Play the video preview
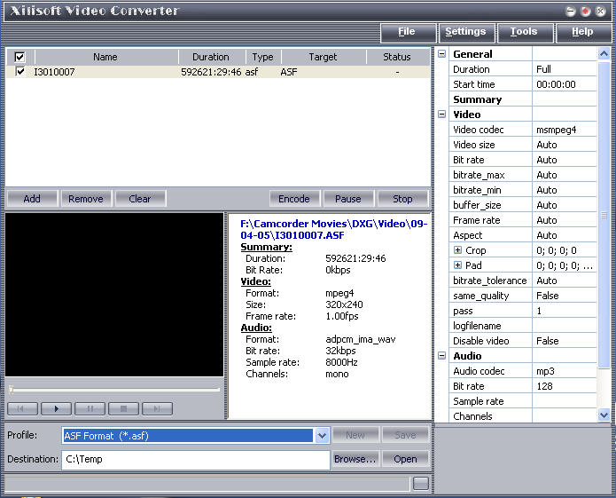Screen dimensions: 616x498 pyautogui.click(x=56, y=408)
